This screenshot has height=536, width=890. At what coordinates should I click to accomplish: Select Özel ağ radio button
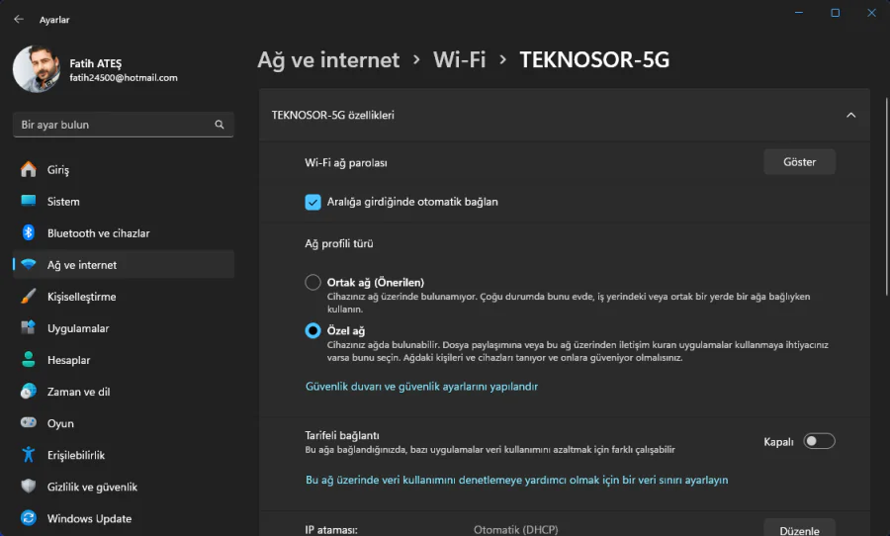pos(312,330)
